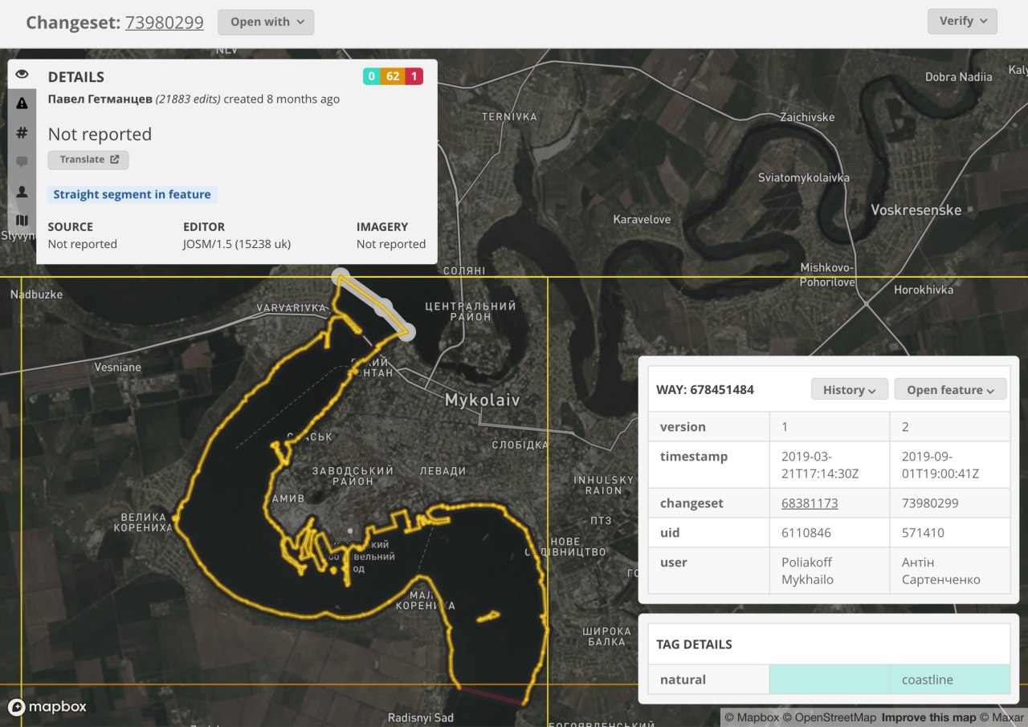1028x727 pixels.
Task: Click the Mapbox logo
Action: tap(47, 707)
